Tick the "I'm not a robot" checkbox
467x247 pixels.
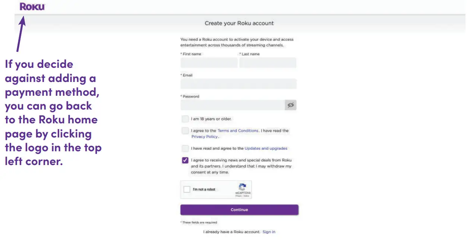click(x=187, y=190)
